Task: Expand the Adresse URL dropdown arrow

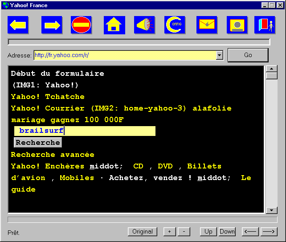Action: tap(220, 55)
